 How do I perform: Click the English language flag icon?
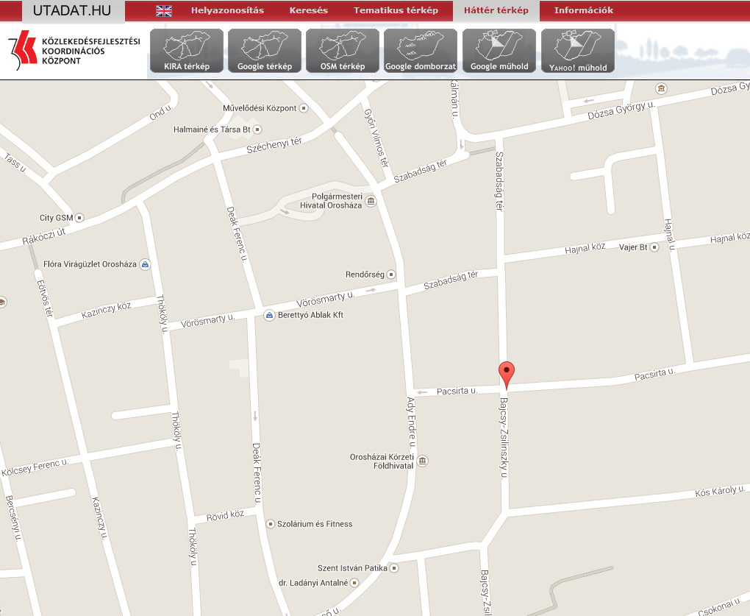(164, 11)
